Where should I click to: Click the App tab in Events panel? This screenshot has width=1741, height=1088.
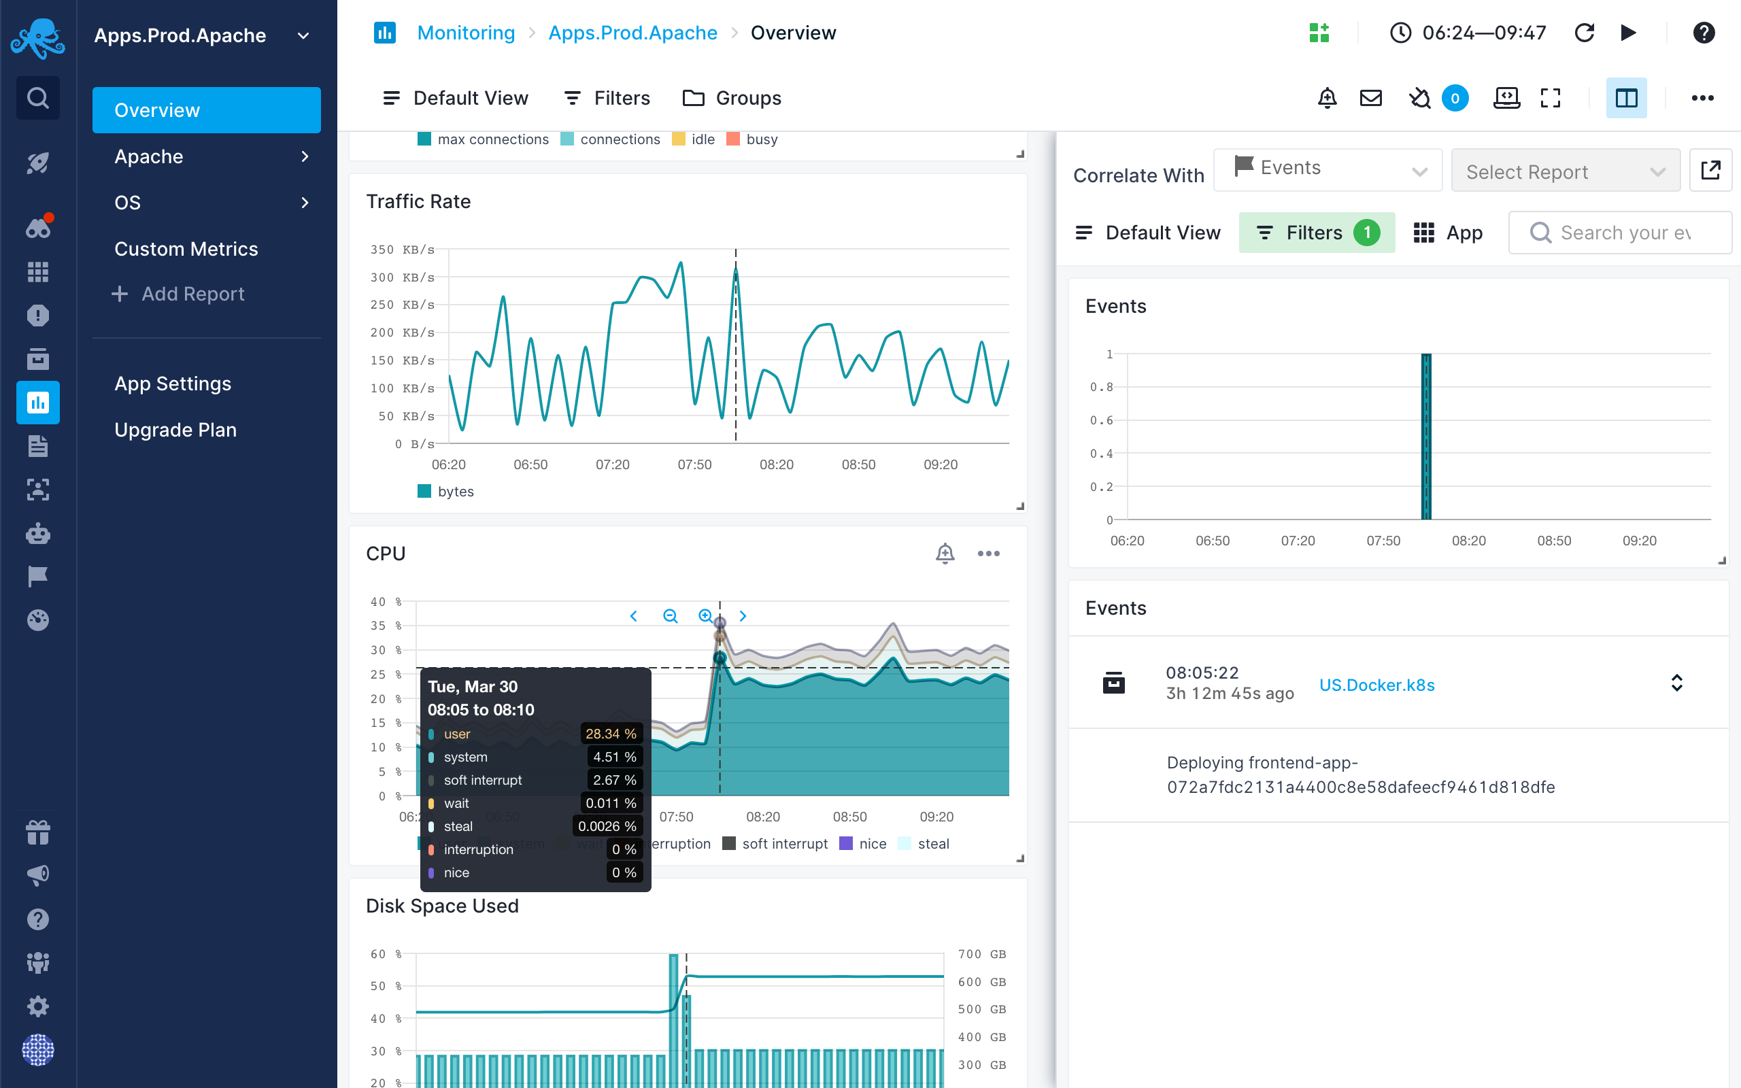click(x=1449, y=232)
